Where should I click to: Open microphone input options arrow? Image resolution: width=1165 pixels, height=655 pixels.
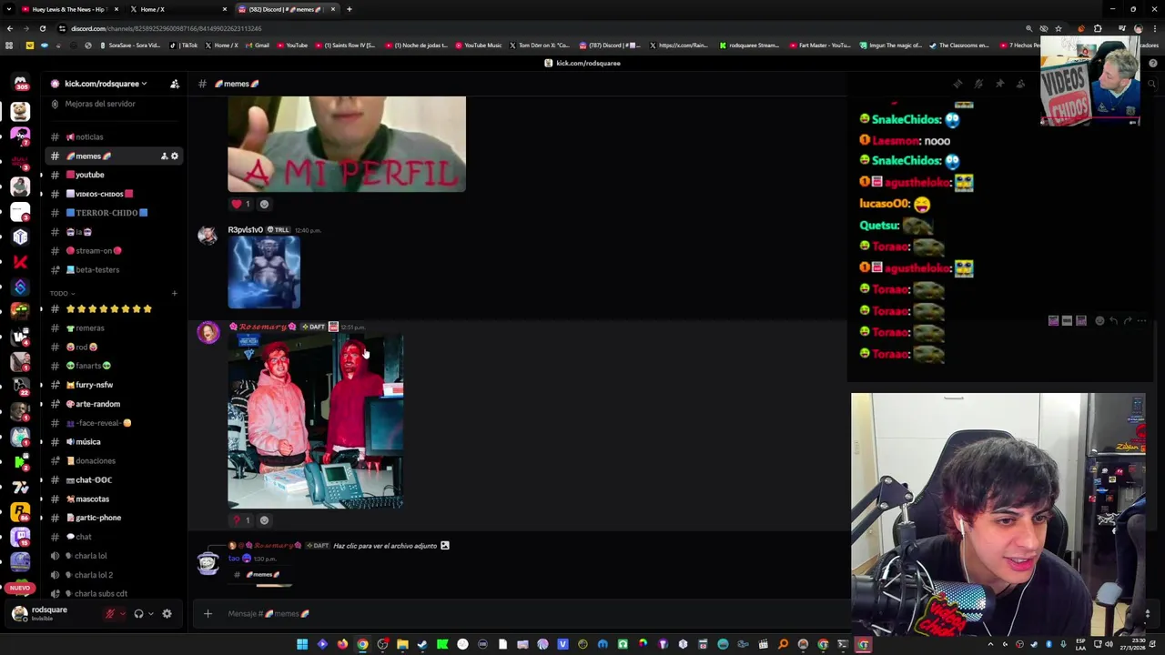(122, 614)
